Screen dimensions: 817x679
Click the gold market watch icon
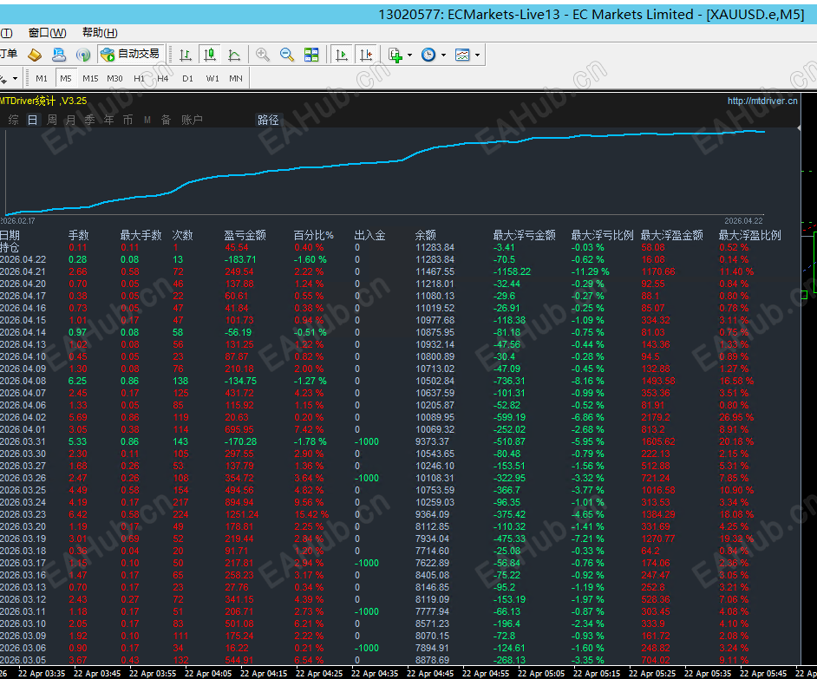pyautogui.click(x=35, y=55)
